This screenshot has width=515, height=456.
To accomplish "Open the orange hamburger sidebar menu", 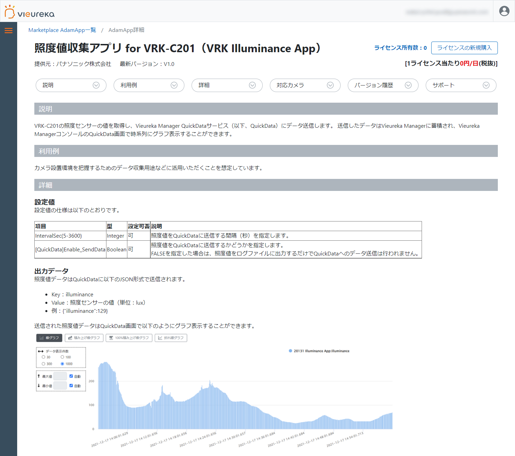I will 9,31.
